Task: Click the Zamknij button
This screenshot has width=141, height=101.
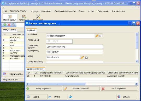Action: (x=126, y=97)
